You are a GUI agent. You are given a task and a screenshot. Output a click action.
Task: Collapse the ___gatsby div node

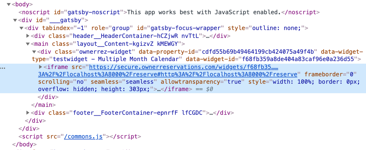tap(15, 20)
